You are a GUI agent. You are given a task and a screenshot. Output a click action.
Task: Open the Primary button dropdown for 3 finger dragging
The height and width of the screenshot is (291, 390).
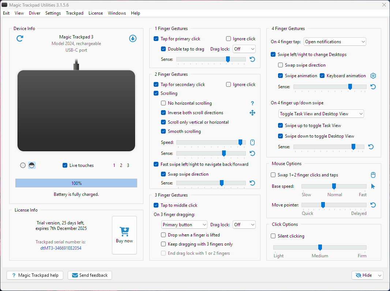184,225
